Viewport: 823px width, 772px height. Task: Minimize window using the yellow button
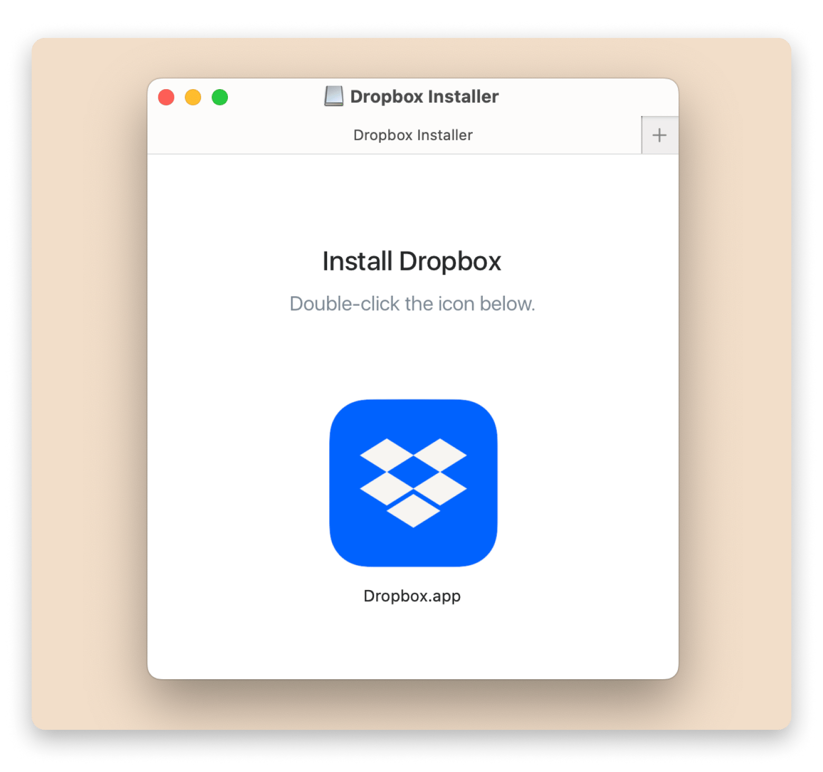(193, 98)
